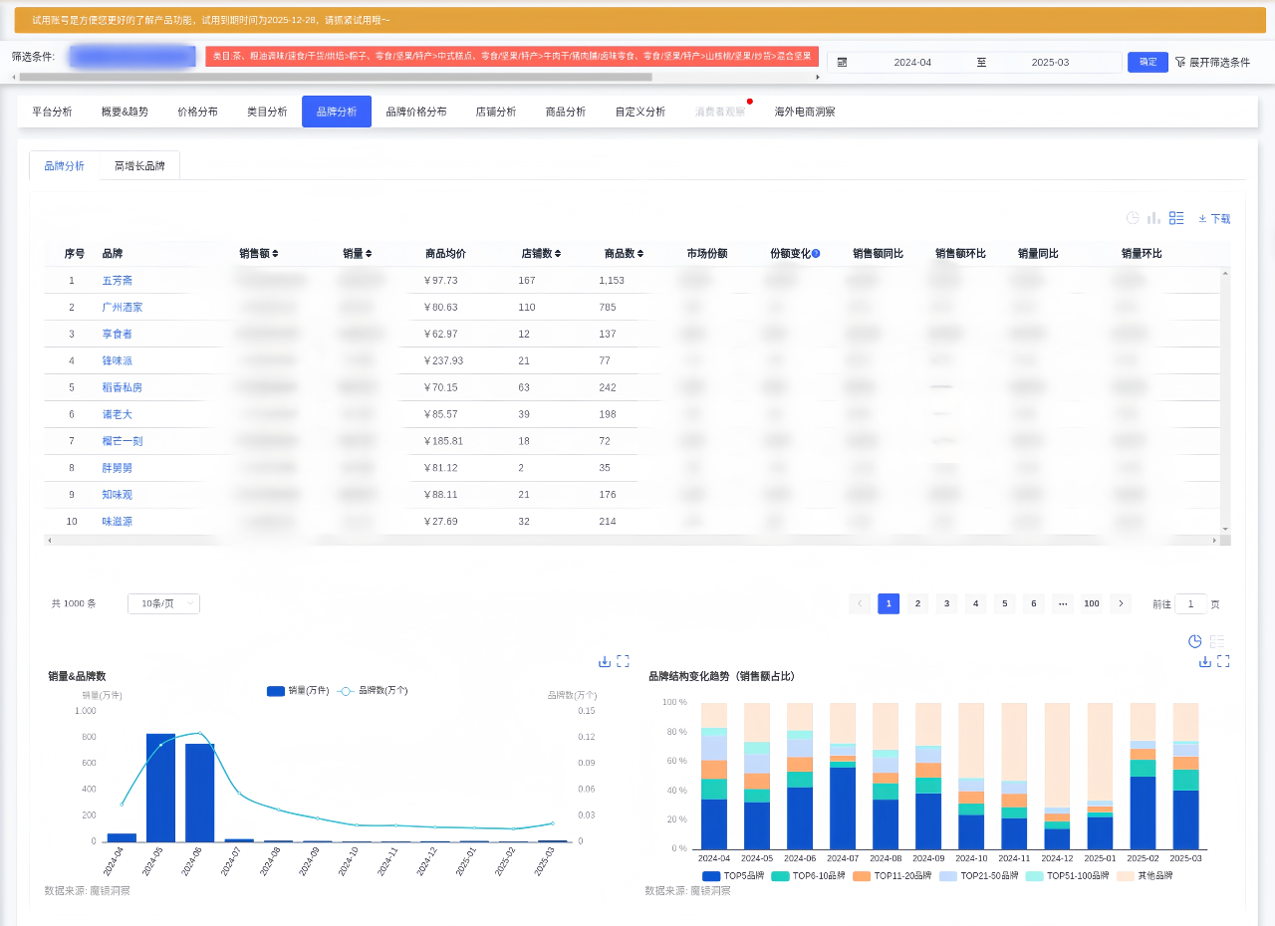Viewport: 1275px width, 926px height.
Task: Click the help icon next to 份额变化
Action: 816,254
